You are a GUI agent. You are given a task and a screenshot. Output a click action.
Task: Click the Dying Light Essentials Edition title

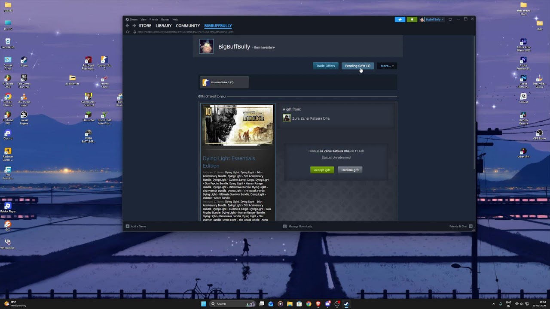tap(229, 162)
